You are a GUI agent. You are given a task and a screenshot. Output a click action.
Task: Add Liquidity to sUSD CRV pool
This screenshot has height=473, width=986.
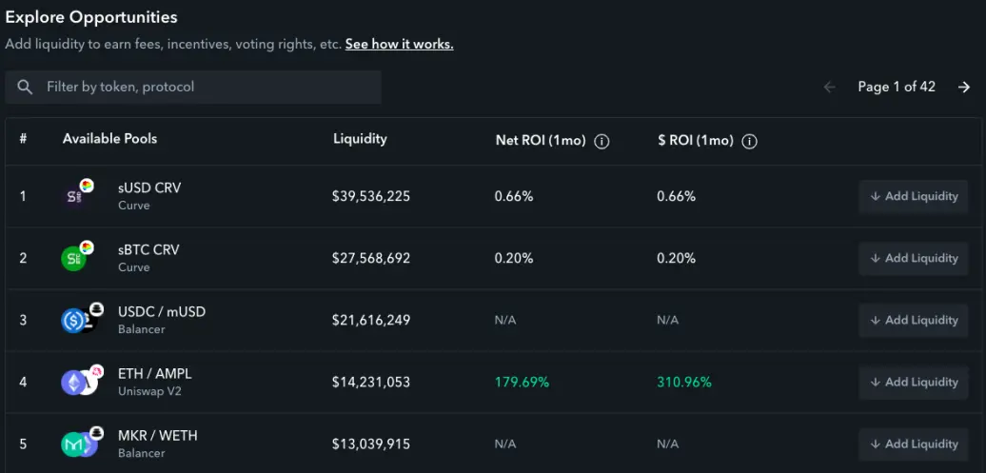coord(913,196)
